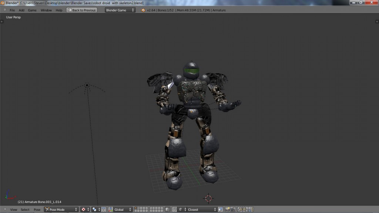Image resolution: width=379 pixels, height=213 pixels.
Task: Click the OpenGL render camera icon
Action: (228, 210)
